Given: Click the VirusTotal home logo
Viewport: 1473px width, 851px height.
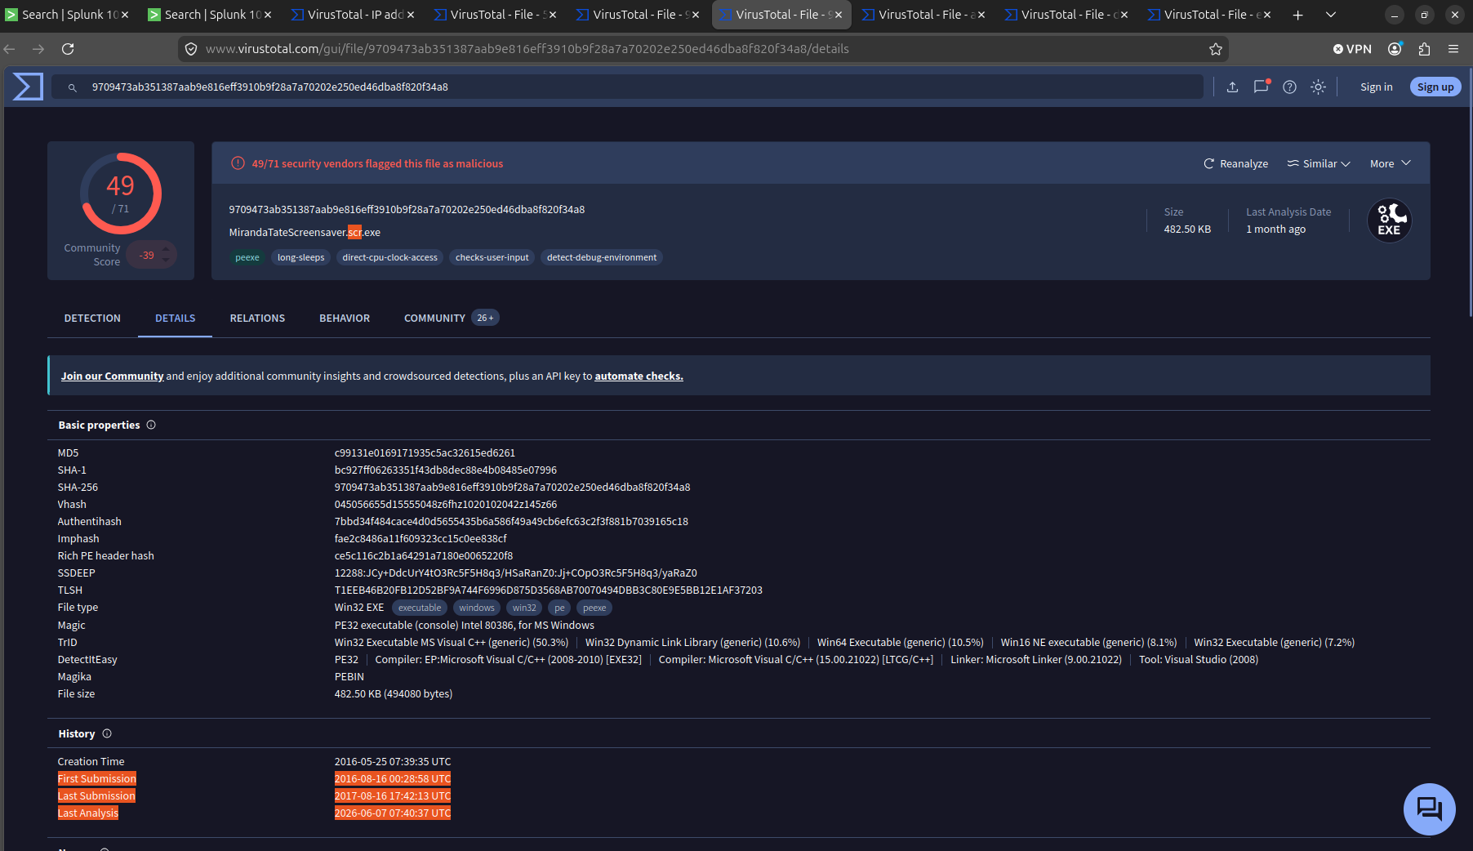Looking at the screenshot, I should [28, 87].
